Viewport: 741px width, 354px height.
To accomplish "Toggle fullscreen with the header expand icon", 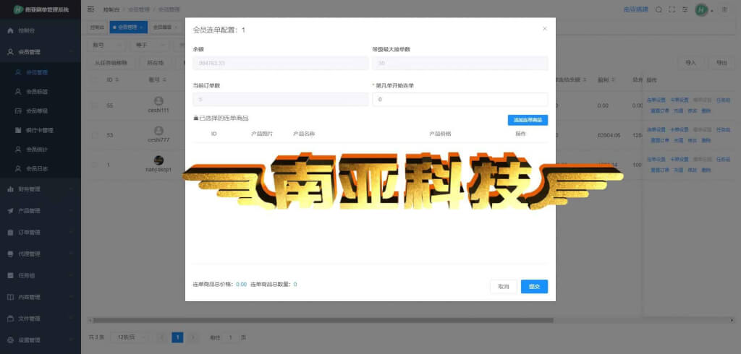I will tap(672, 9).
